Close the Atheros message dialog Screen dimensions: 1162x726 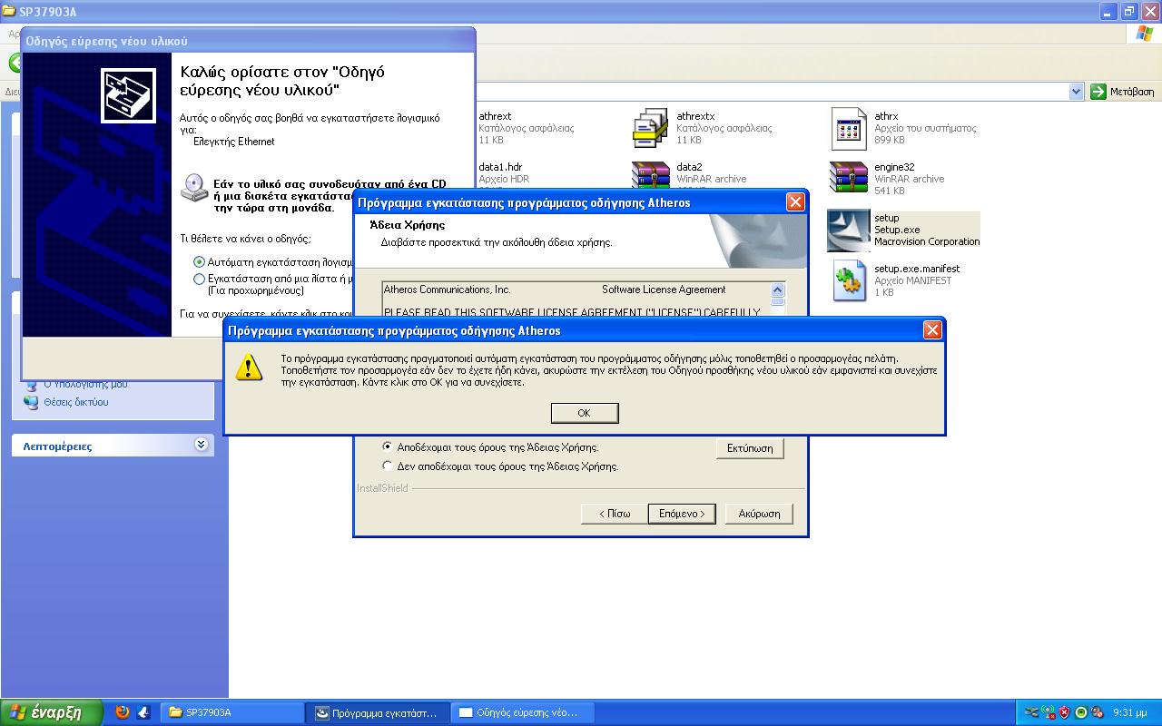tap(932, 330)
